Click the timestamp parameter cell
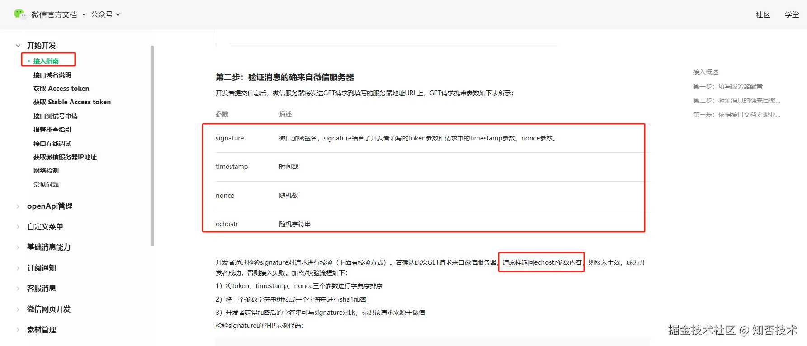 tap(232, 167)
